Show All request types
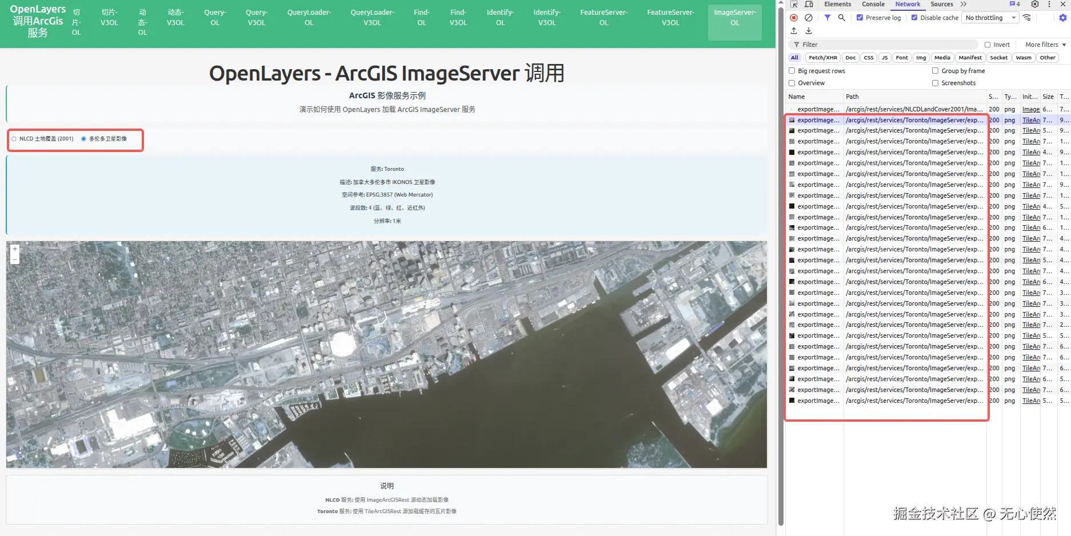This screenshot has width=1071, height=536. (794, 58)
